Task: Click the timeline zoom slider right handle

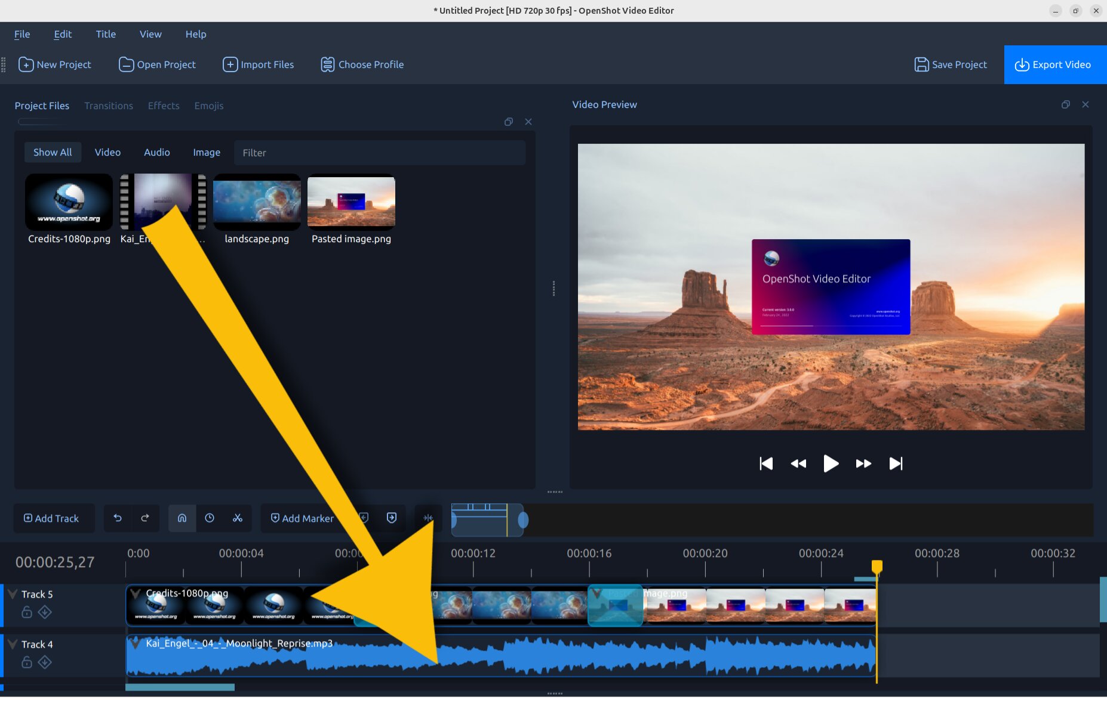Action: point(523,520)
